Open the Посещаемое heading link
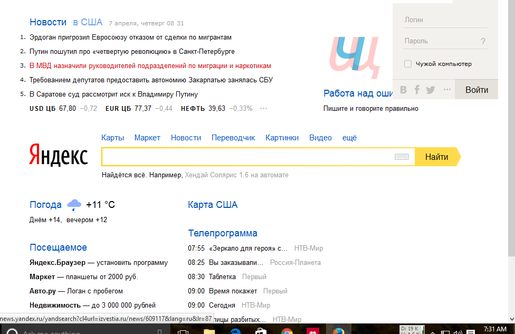The image size is (515, 334). [x=58, y=247]
